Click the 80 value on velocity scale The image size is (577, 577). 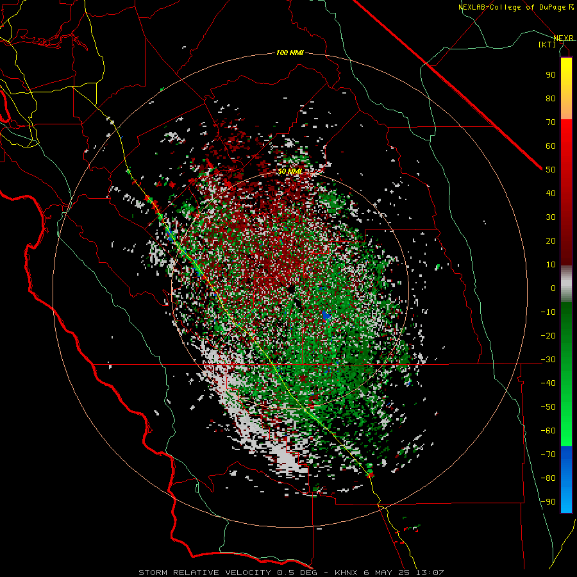[x=551, y=99]
